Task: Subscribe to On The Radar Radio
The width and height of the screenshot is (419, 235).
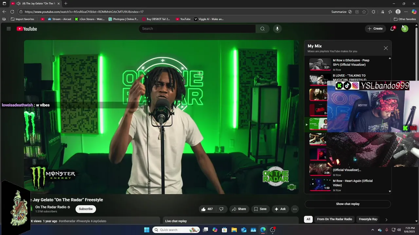Action: [86, 209]
